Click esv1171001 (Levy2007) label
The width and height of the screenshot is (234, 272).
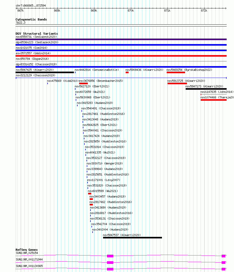[x=104, y=180]
